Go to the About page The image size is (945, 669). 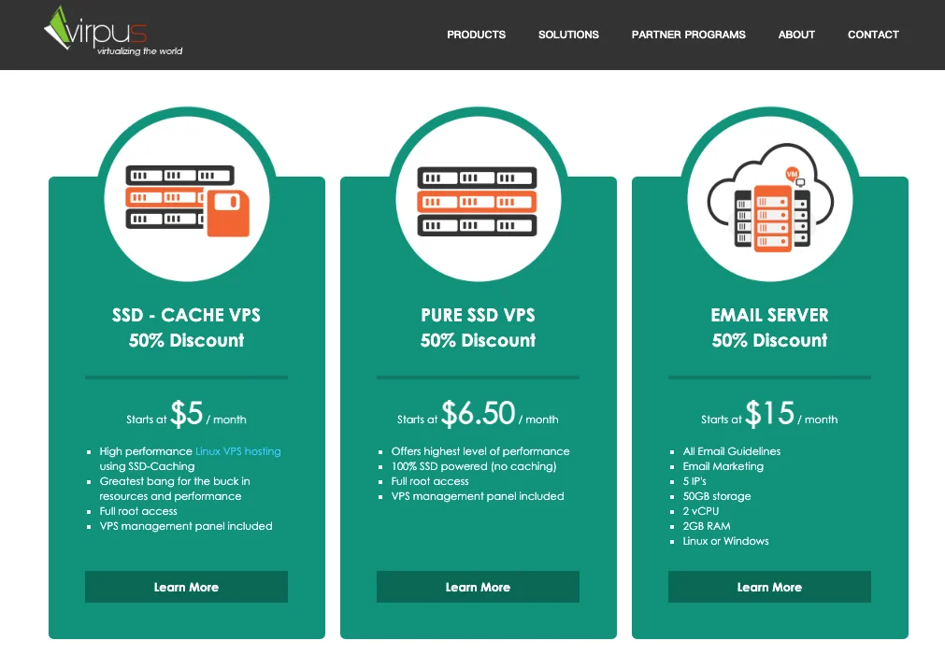(x=796, y=35)
